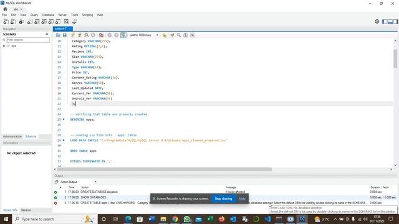Refresh the SCHEMAS list icon
Viewport: 399px width, 224px height.
tap(47, 34)
